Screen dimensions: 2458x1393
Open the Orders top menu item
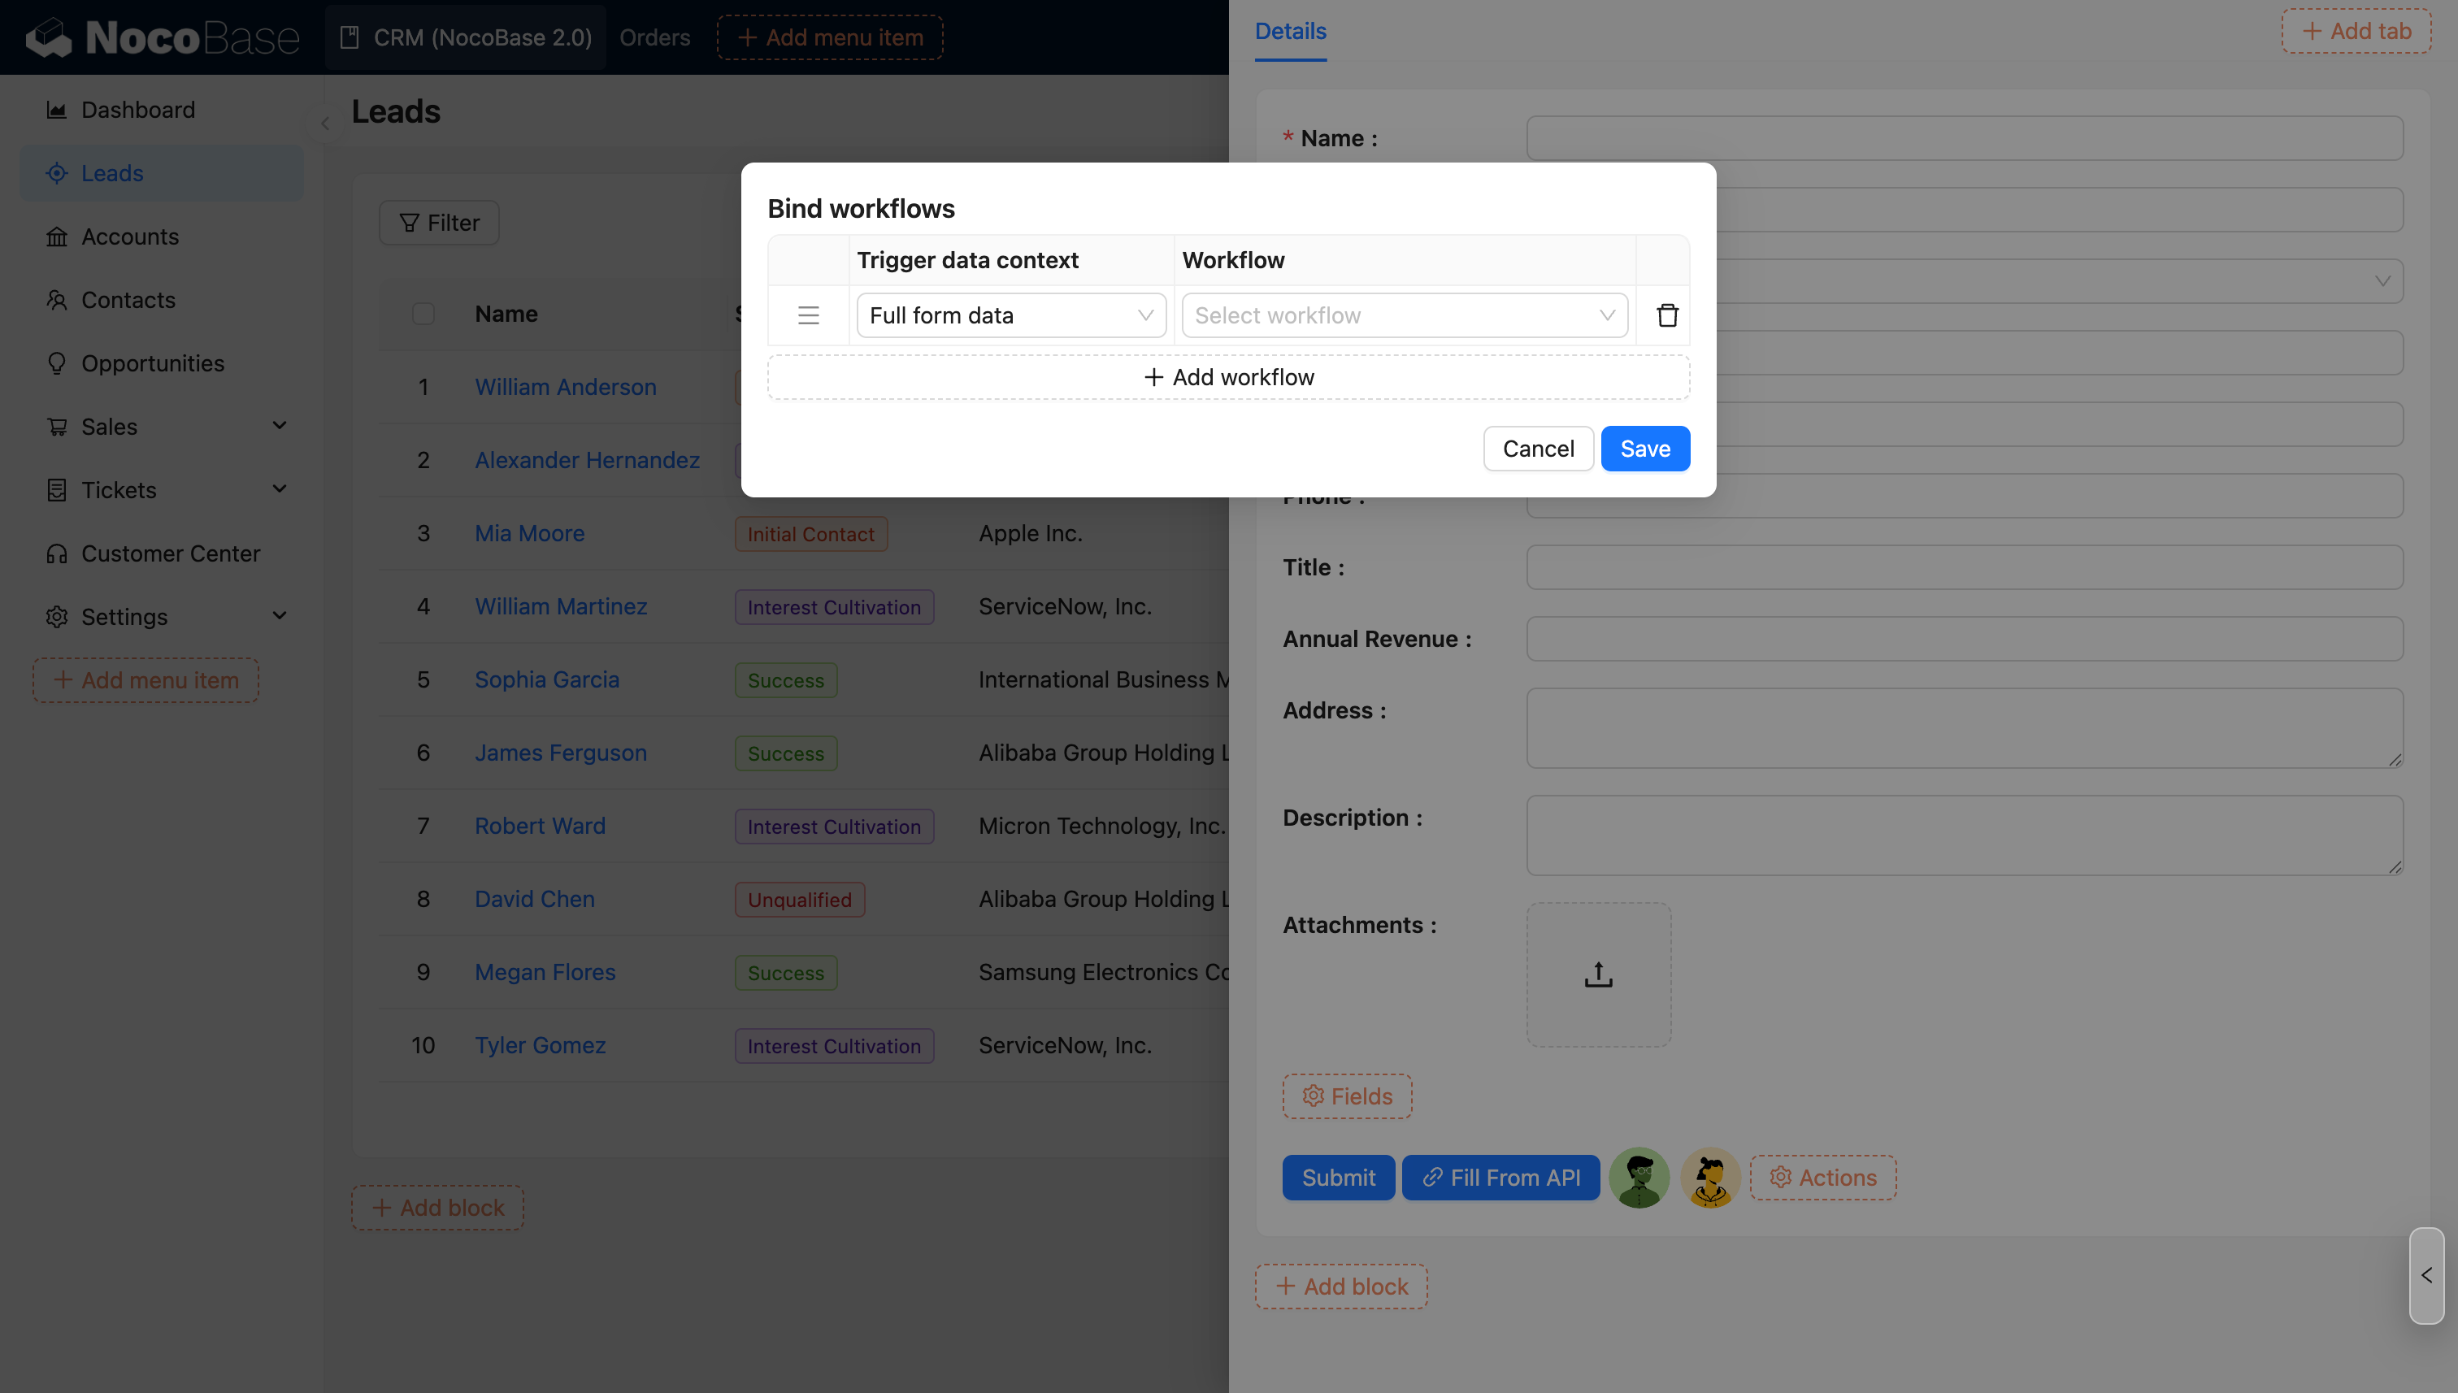(x=654, y=37)
